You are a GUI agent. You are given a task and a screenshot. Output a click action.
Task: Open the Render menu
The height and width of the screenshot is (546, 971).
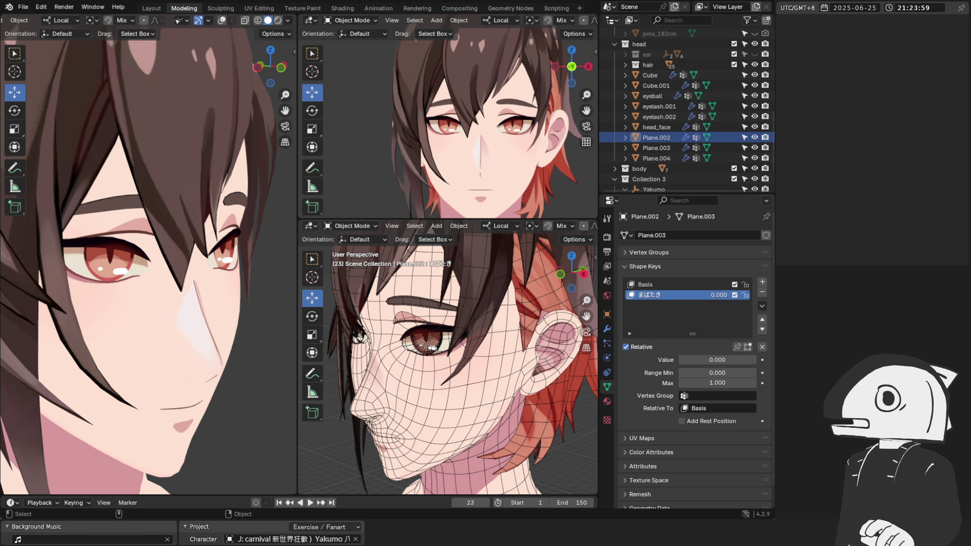64,7
